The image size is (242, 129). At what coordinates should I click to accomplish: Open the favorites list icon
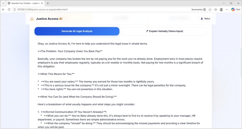tap(216, 10)
